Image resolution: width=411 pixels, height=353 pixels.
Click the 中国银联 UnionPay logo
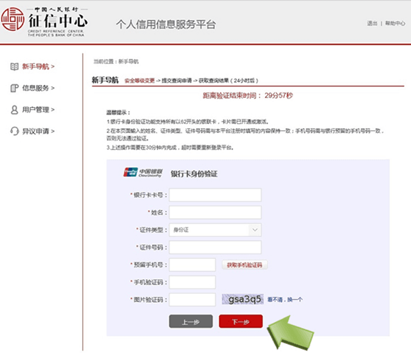coord(143,173)
